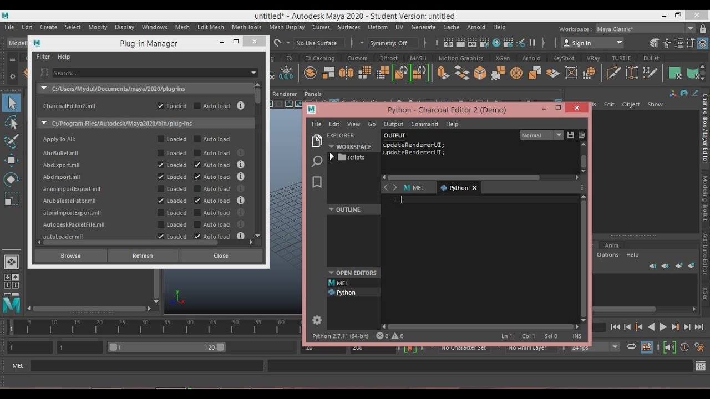Open Filter menu in Plug-in Manager
This screenshot has width=710, height=399.
(43, 57)
